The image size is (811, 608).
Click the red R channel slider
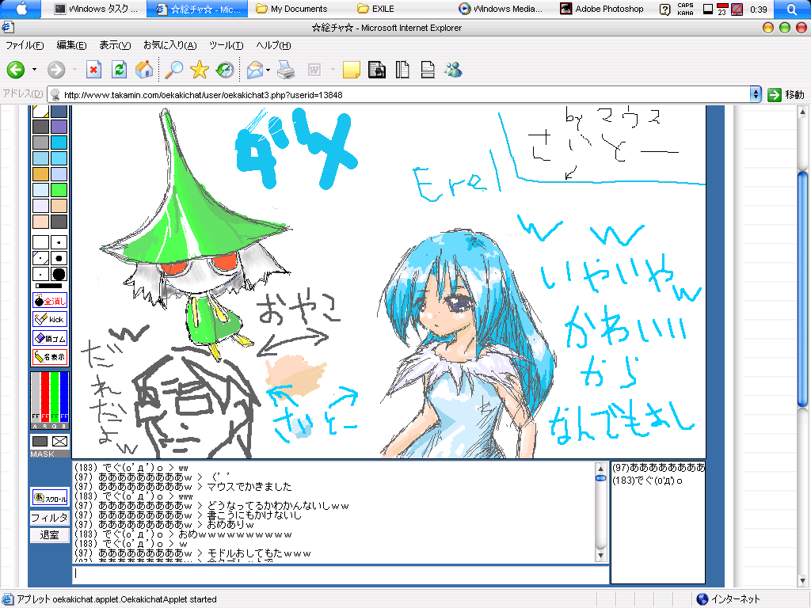[45, 399]
